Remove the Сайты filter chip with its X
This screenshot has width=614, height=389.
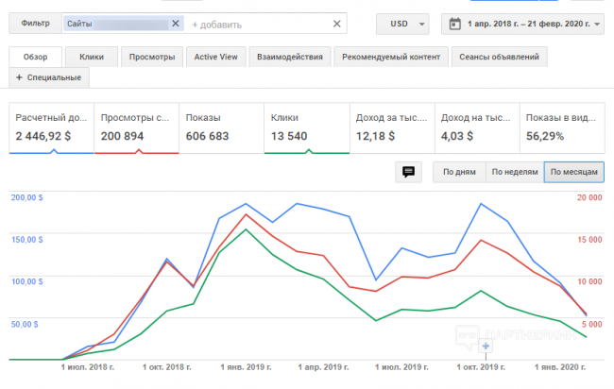176,24
